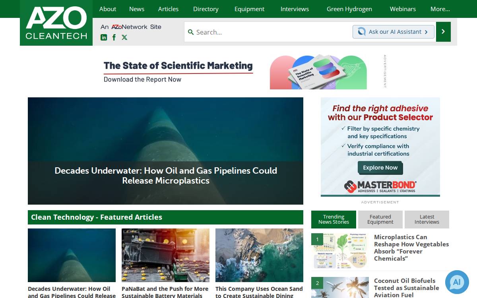Open the Equipment menu
The height and width of the screenshot is (298, 477).
pos(249,9)
